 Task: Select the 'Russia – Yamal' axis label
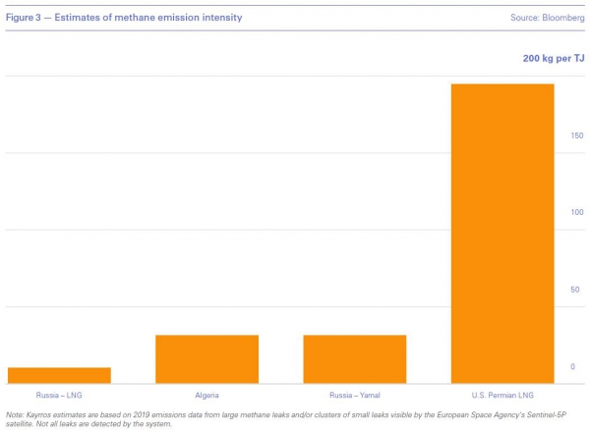pyautogui.click(x=354, y=395)
